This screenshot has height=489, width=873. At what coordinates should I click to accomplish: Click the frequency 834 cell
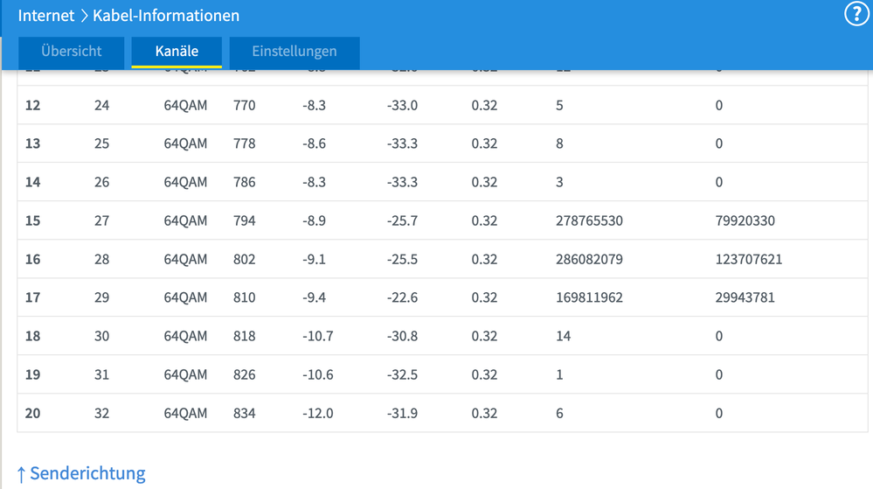(x=245, y=413)
